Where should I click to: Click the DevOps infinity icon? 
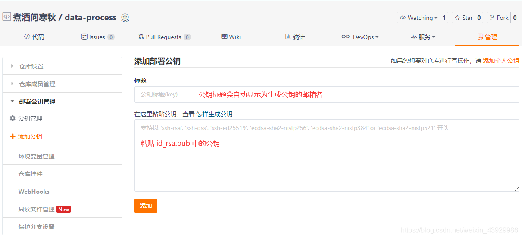tap(346, 37)
